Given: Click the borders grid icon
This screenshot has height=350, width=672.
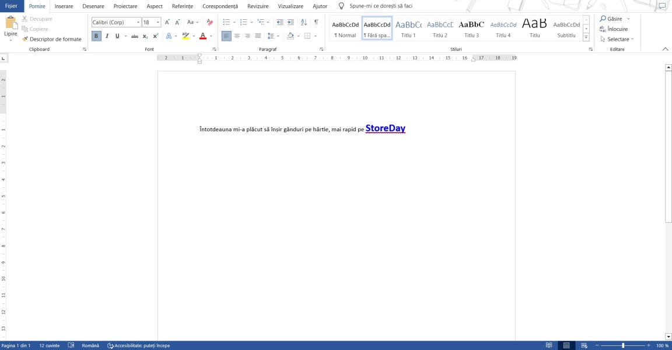Looking at the screenshot, I should click(x=307, y=36).
